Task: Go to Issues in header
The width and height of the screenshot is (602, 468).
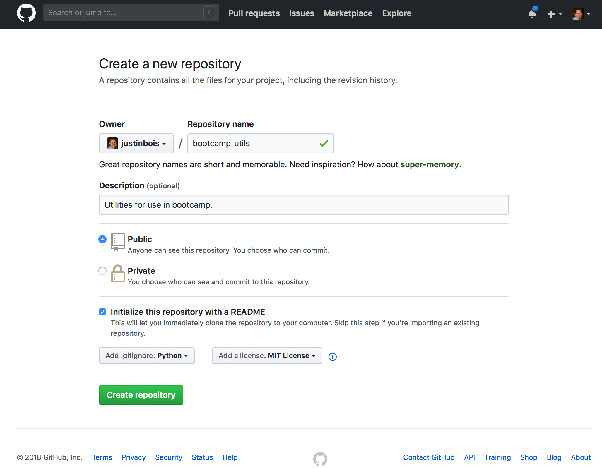Action: pos(302,13)
